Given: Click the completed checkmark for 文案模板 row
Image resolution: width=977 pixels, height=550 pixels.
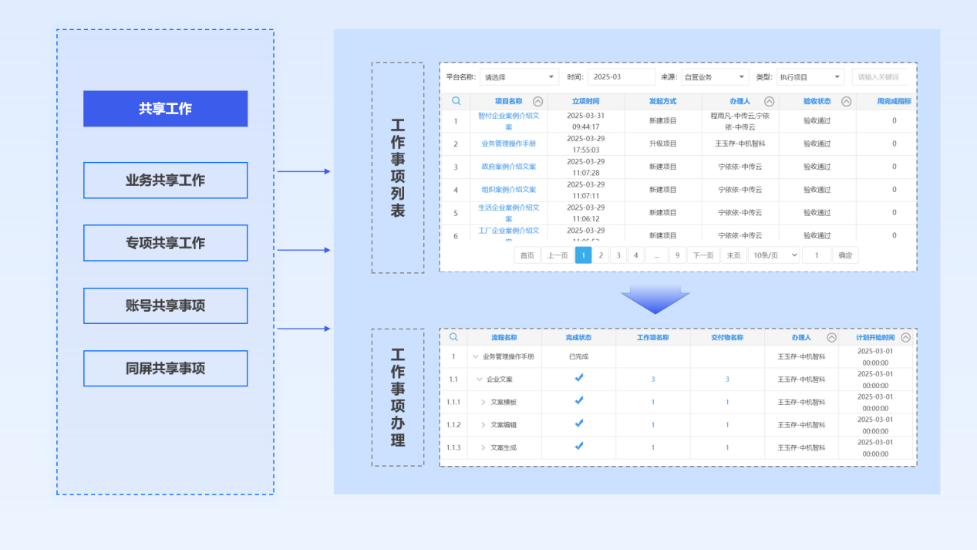Looking at the screenshot, I should (579, 401).
